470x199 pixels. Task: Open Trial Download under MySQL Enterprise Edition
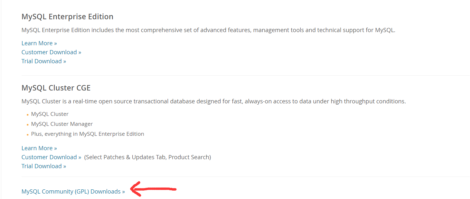(44, 61)
